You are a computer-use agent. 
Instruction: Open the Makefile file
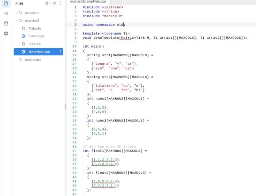[x=35, y=29]
